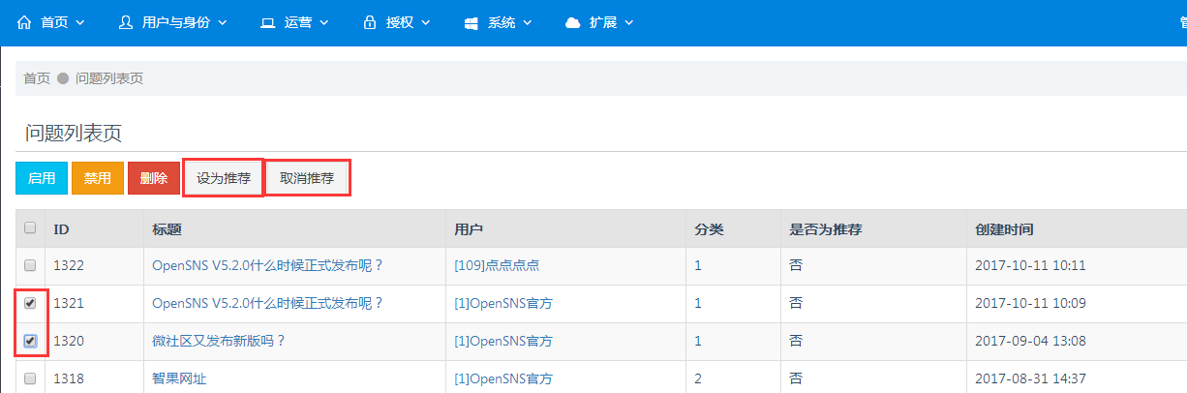1187x393 pixels.
Task: Click category value 2 in row 1318
Action: (698, 378)
